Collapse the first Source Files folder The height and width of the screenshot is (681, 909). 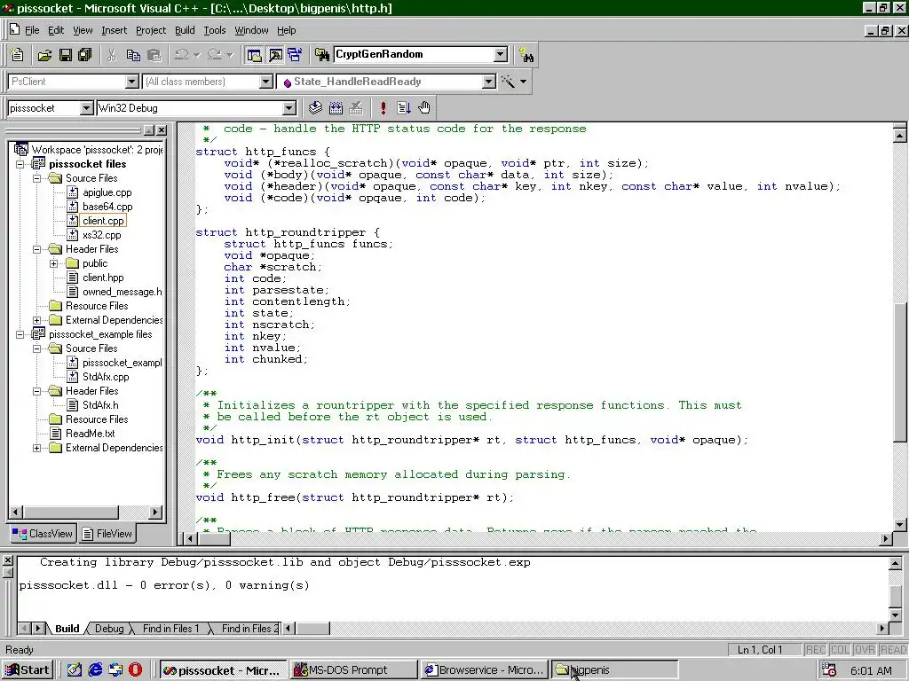tap(37, 178)
